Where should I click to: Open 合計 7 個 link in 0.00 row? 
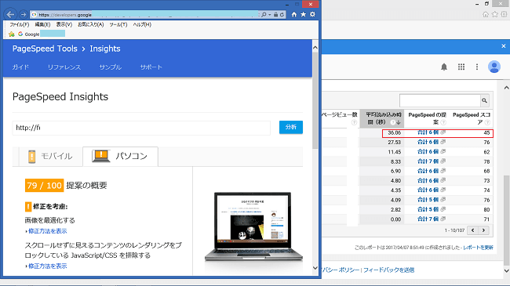coord(428,219)
